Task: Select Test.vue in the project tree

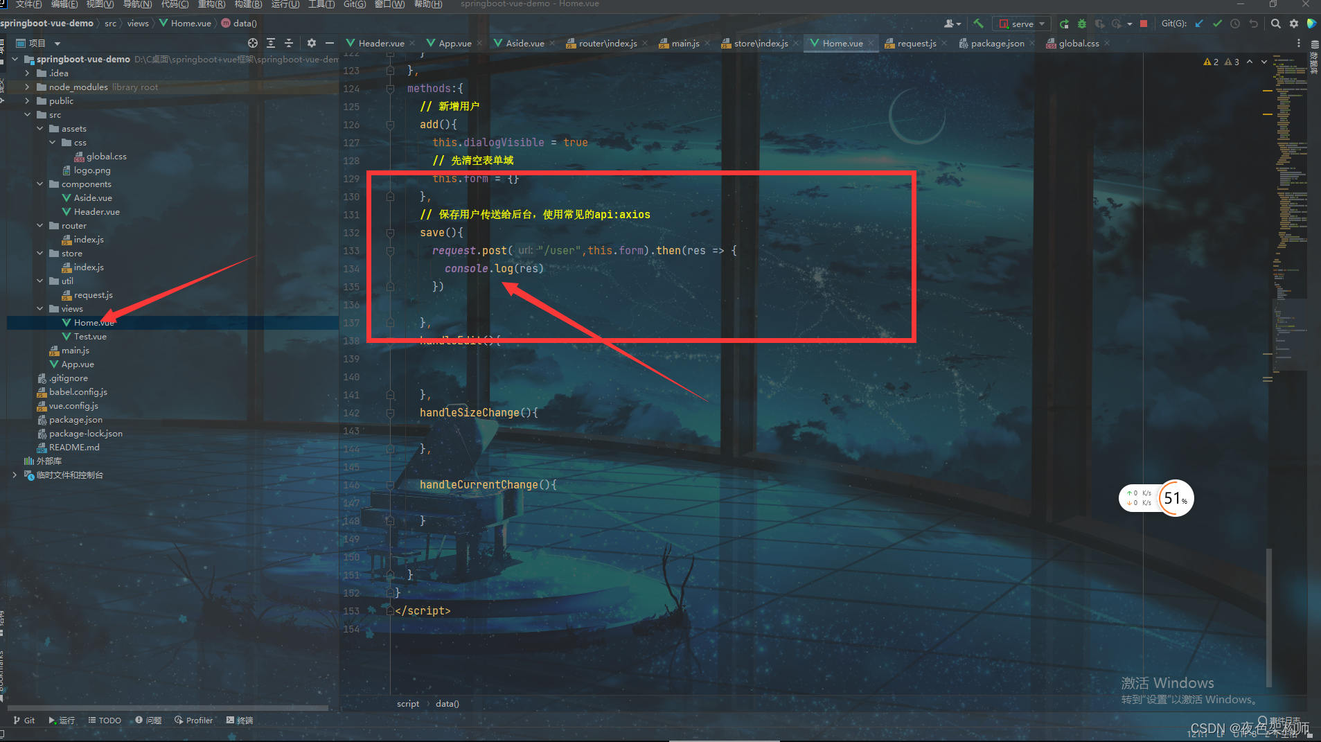Action: click(90, 337)
